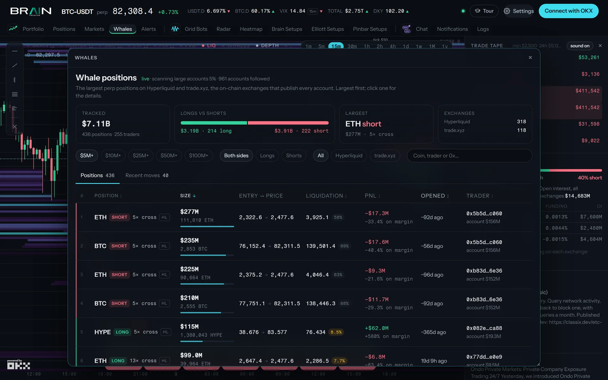
Task: Click the X tool in chart sidebar
Action: tap(15, 126)
